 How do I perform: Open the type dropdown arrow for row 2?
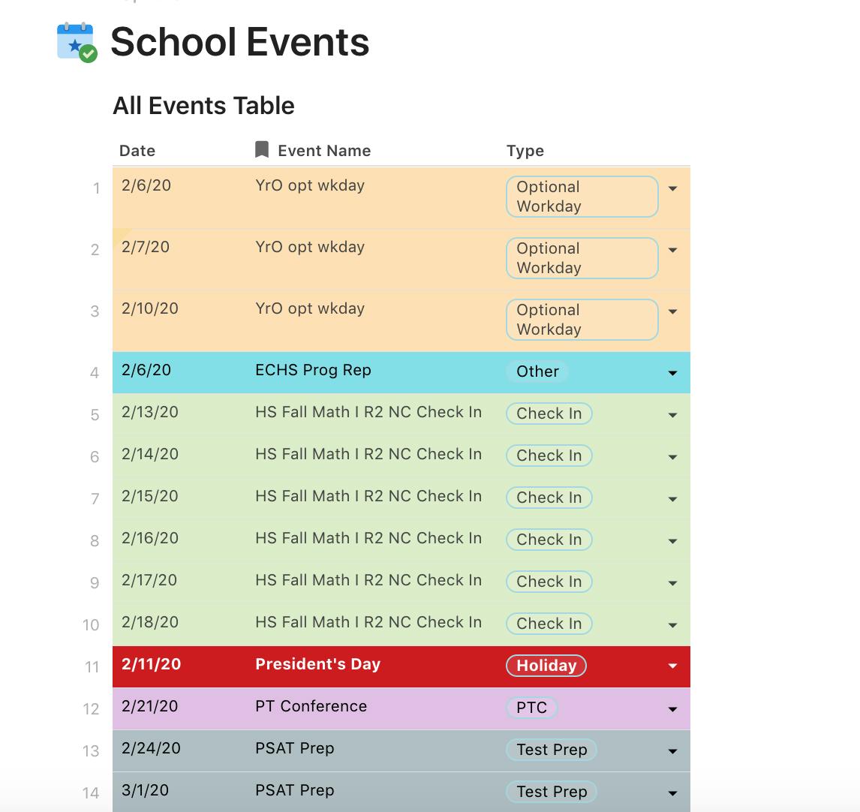(672, 250)
